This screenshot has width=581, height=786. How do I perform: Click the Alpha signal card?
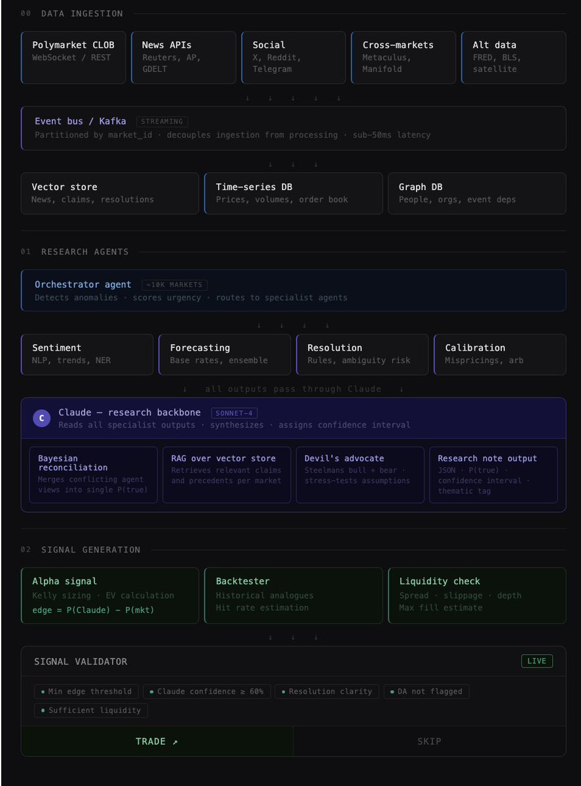coord(109,595)
